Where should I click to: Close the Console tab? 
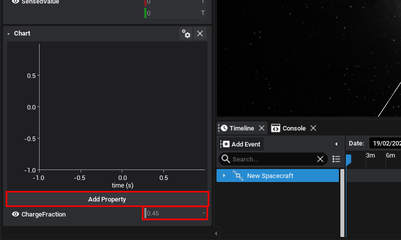pyautogui.click(x=313, y=128)
